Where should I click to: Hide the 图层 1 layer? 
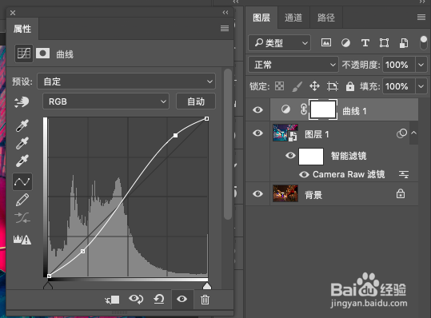click(257, 133)
